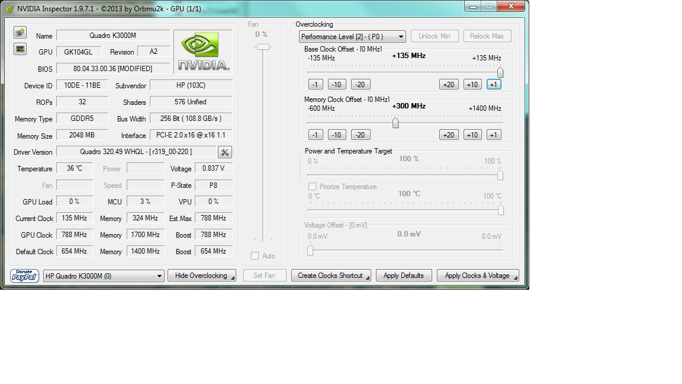The width and height of the screenshot is (682, 384).
Task: Click the upload GPU-Z screenshot icon beside Name
Action: pos(20,33)
